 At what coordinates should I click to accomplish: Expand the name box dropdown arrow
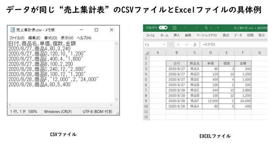[x=164, y=45]
